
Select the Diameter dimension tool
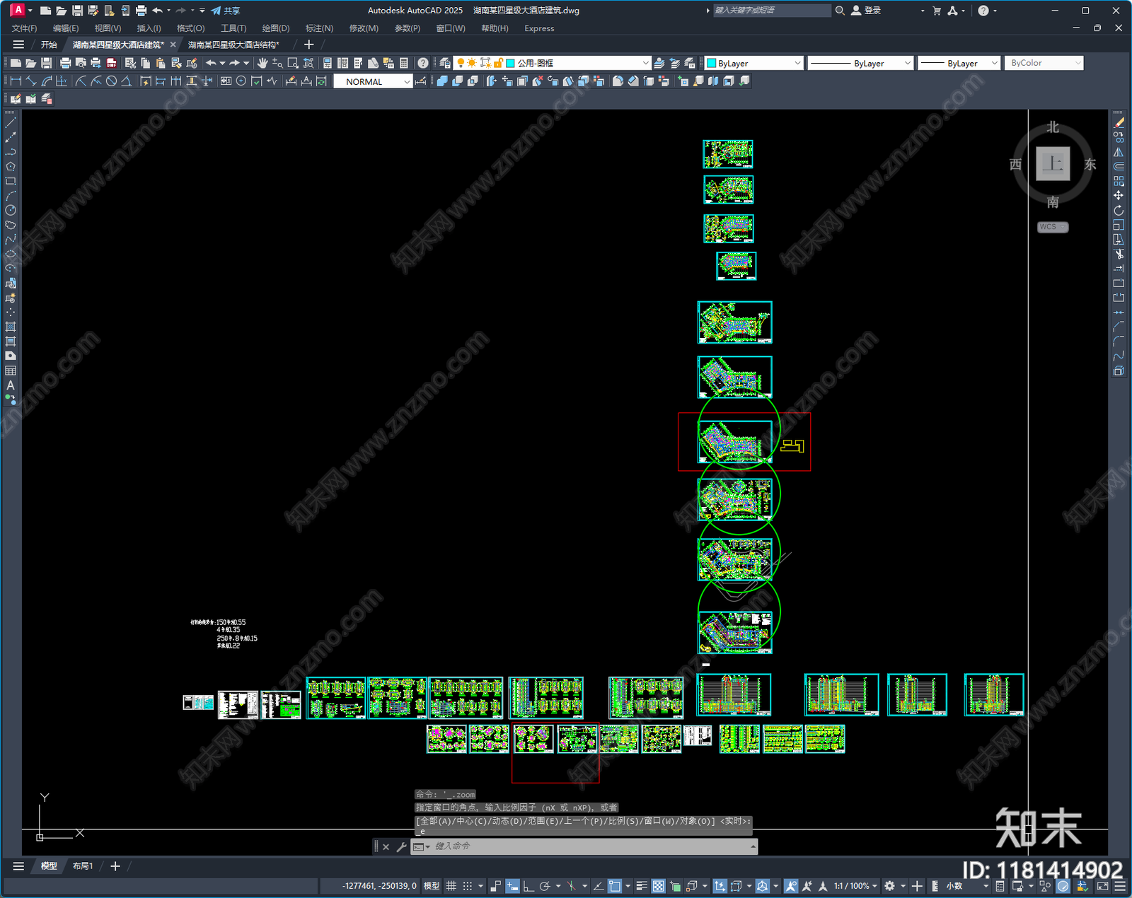click(111, 81)
